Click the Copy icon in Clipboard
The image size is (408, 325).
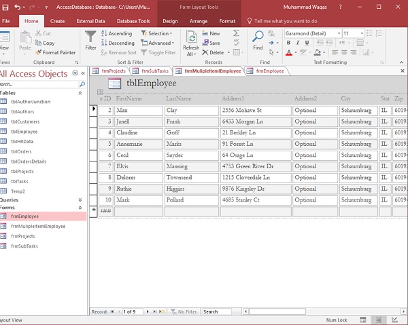coord(45,43)
